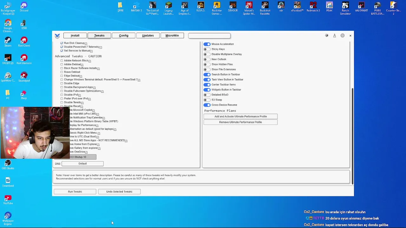Toggle the light/dark theme sun icon
This screenshot has width=406, height=228.
(327, 35)
